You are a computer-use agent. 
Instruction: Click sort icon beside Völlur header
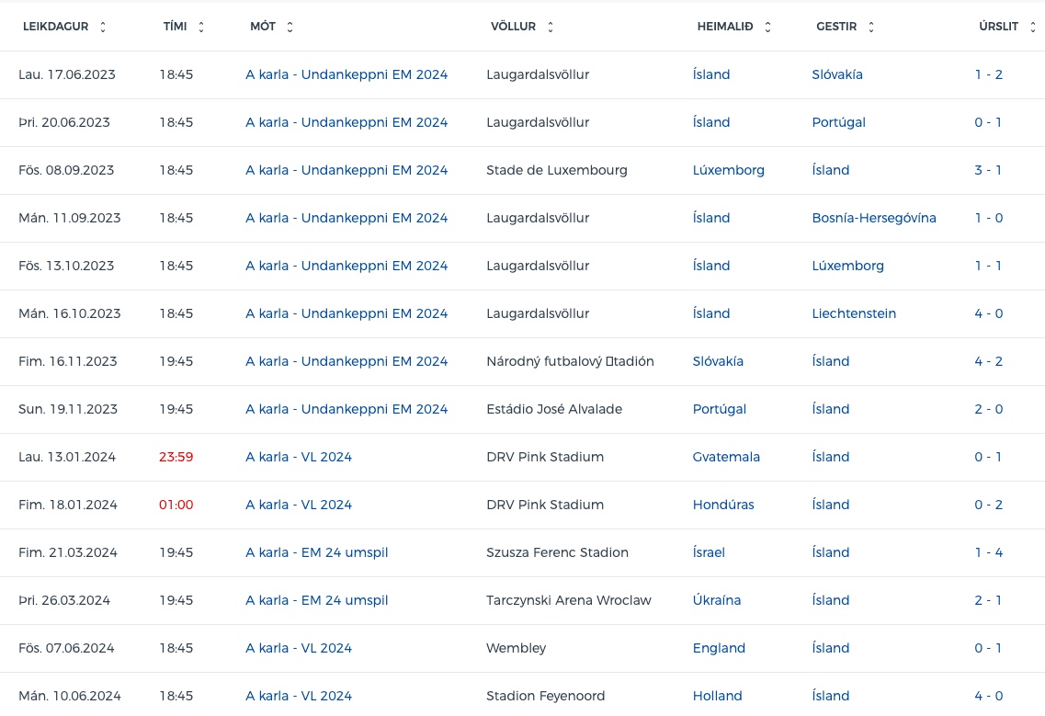point(551,28)
